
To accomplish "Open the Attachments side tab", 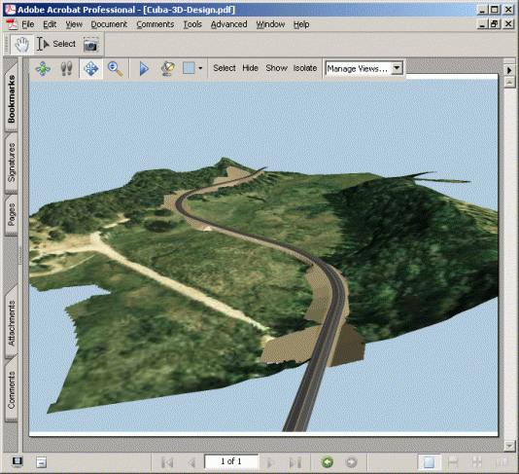I will [x=12, y=323].
